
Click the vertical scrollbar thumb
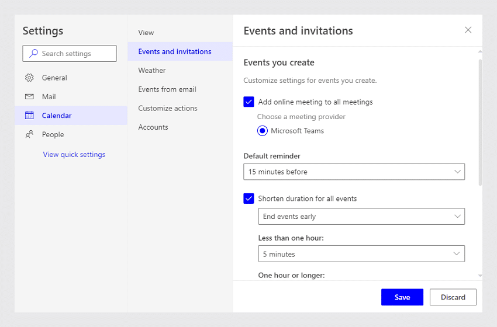pos(480,122)
